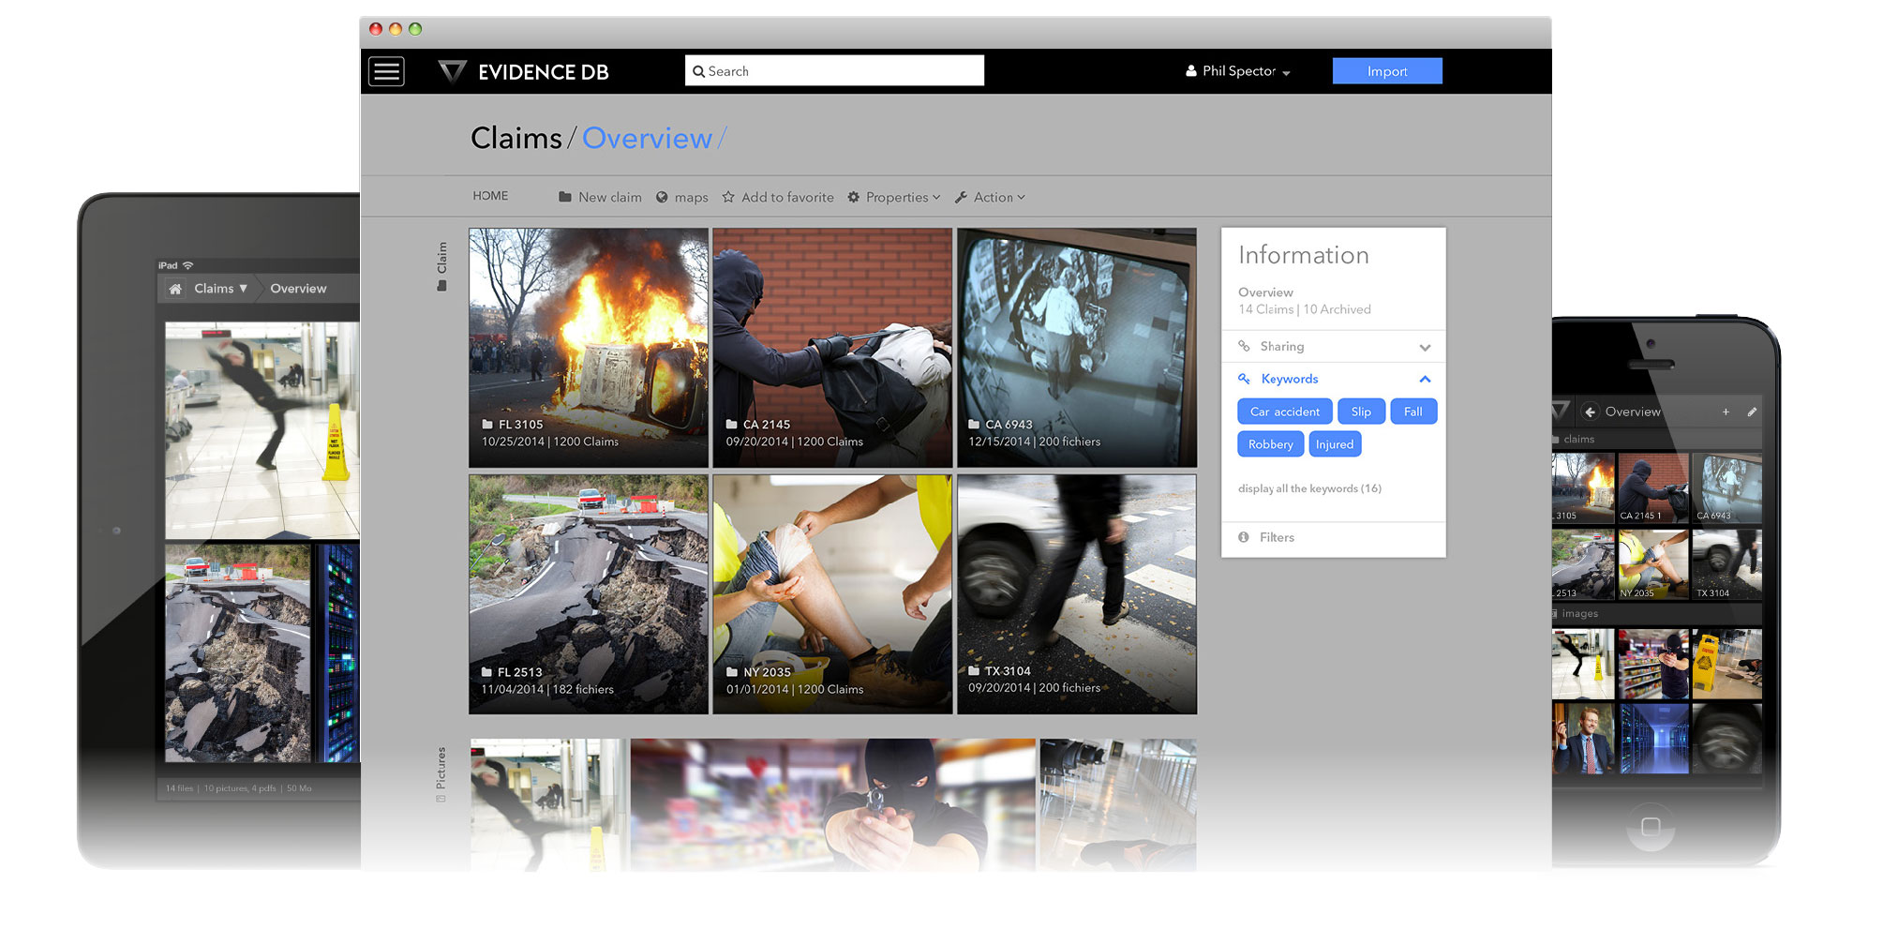Viewport: 1898px width, 944px height.
Task: Open the collapsed road photo on iPad
Action: [238, 653]
